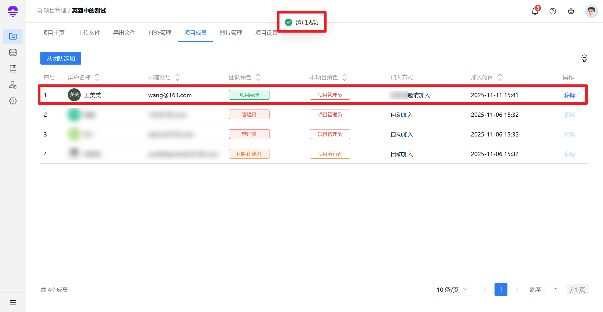603x312 pixels.
Task: Switch to the 任务管理 tab
Action: click(160, 33)
